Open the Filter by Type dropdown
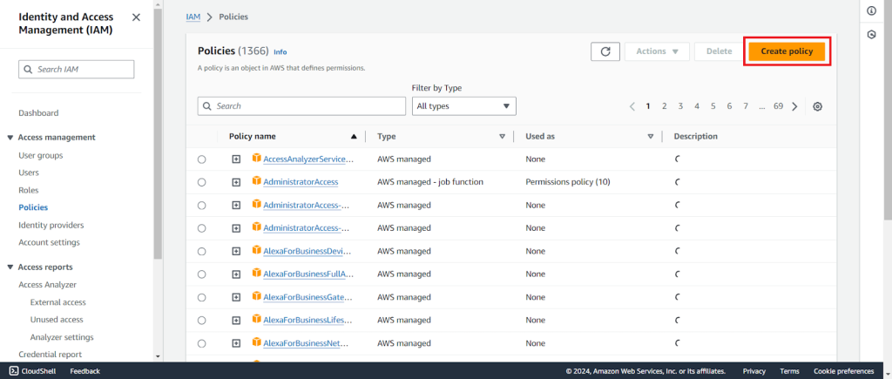Screen dimensions: 892x379 463,106
